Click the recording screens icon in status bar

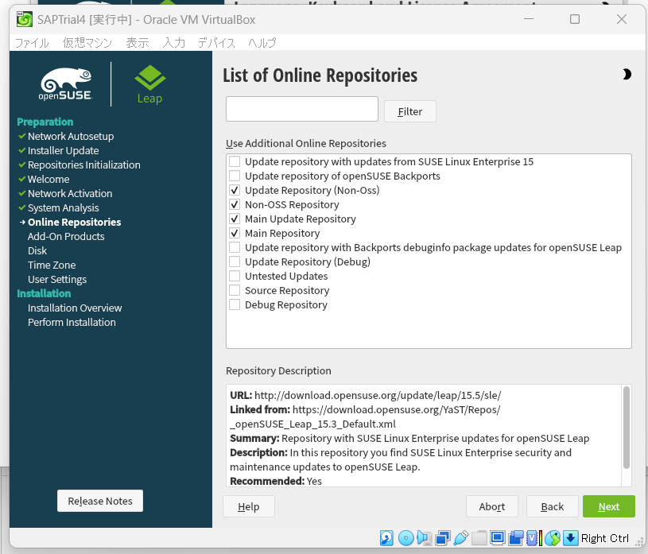(x=516, y=538)
